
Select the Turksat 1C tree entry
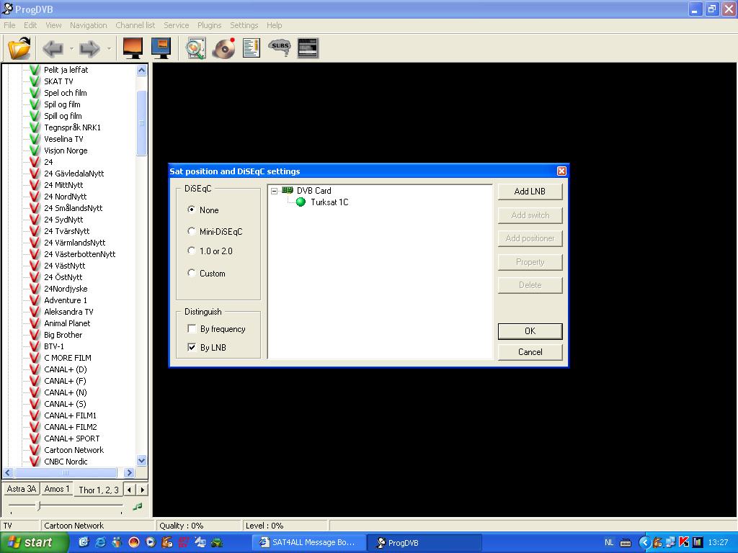[x=329, y=202]
